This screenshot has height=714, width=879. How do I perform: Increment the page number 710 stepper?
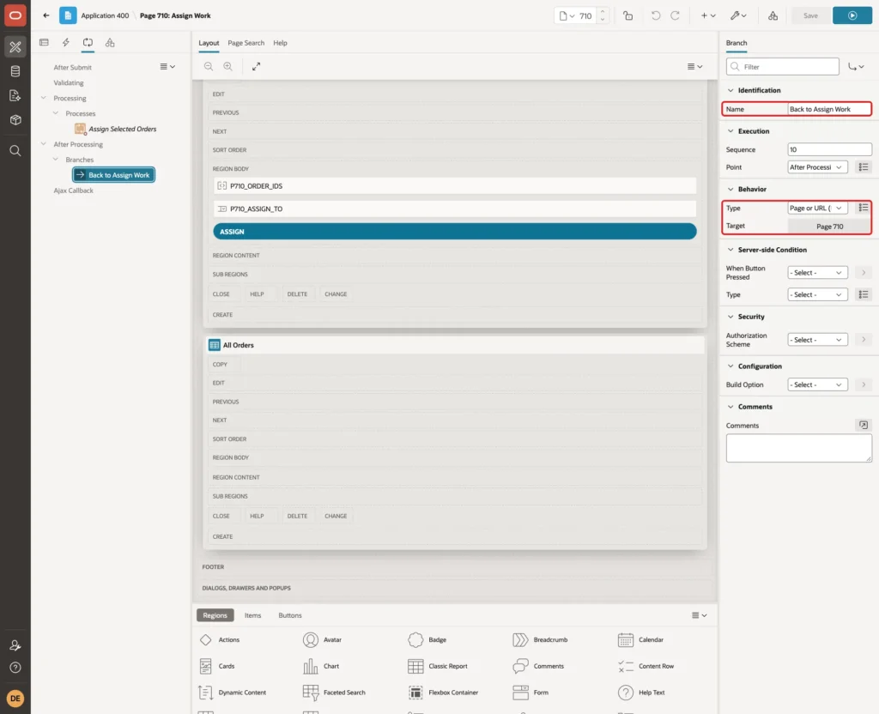(603, 12)
